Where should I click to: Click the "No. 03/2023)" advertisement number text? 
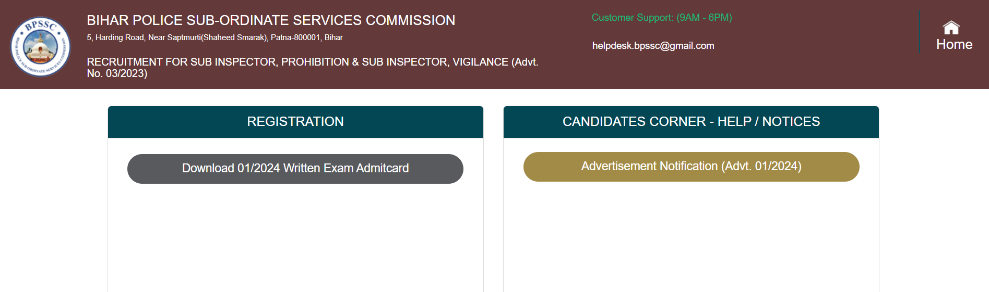pos(117,73)
